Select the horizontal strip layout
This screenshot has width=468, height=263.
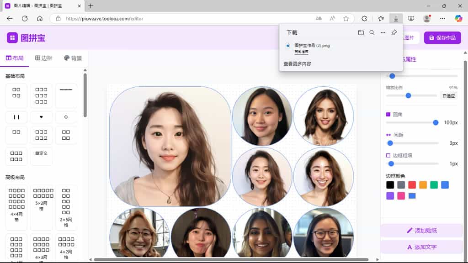click(66, 95)
